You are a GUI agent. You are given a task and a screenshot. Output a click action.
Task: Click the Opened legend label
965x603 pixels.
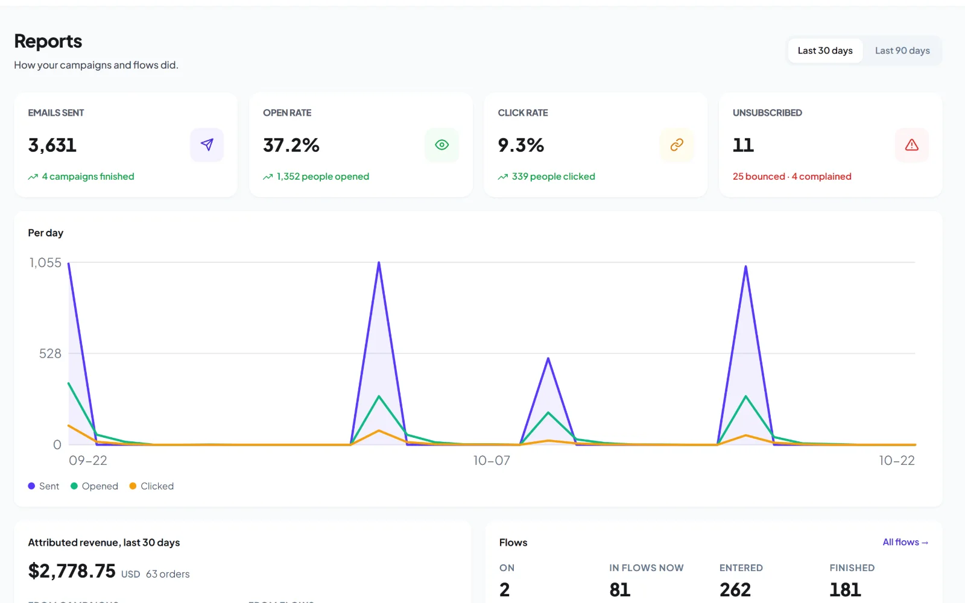coord(100,486)
